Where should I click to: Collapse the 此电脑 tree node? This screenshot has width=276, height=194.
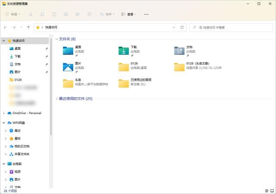coord(4,164)
